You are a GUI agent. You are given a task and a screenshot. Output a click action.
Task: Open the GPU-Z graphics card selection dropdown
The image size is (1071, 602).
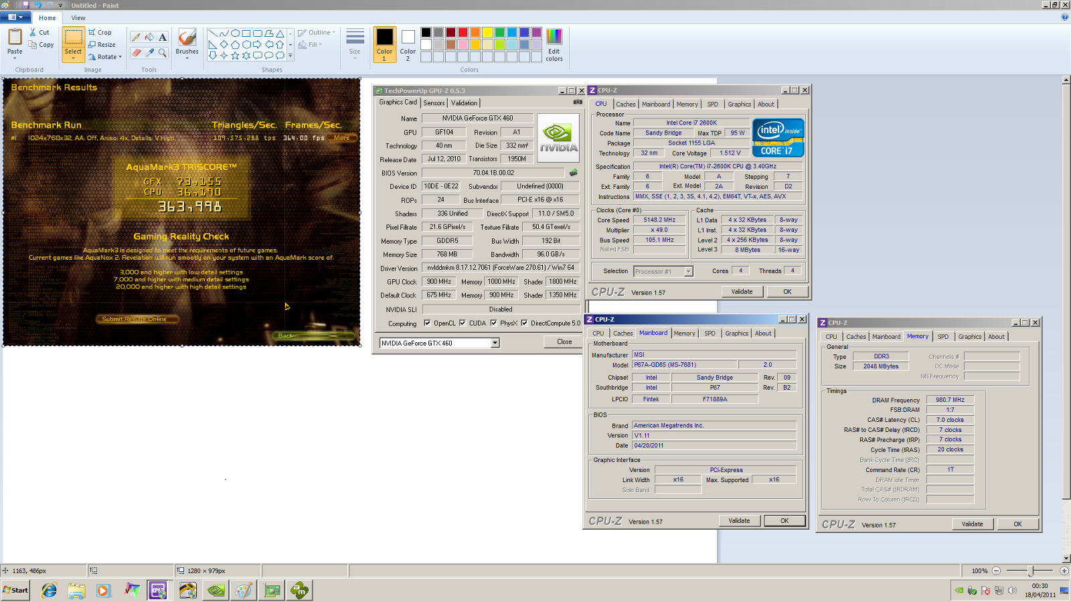pos(495,343)
